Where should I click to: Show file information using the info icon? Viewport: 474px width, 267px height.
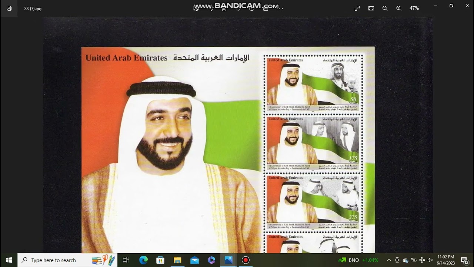coord(252,9)
